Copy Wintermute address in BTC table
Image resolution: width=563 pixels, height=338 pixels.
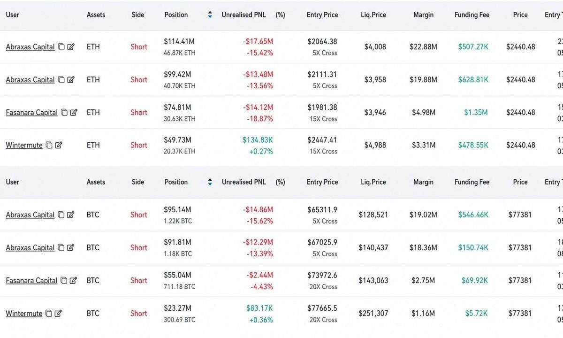coord(49,314)
